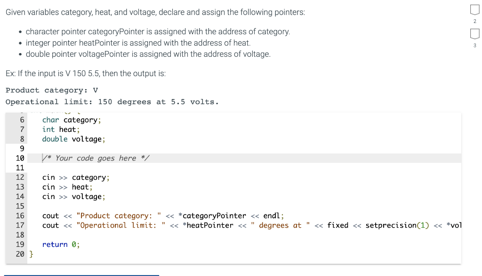Click line number 11 in the gutter
The height and width of the screenshot is (276, 482).
20,168
